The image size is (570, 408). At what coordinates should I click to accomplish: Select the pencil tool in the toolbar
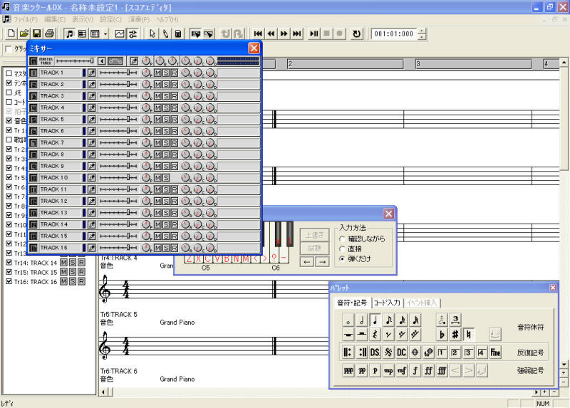click(165, 33)
